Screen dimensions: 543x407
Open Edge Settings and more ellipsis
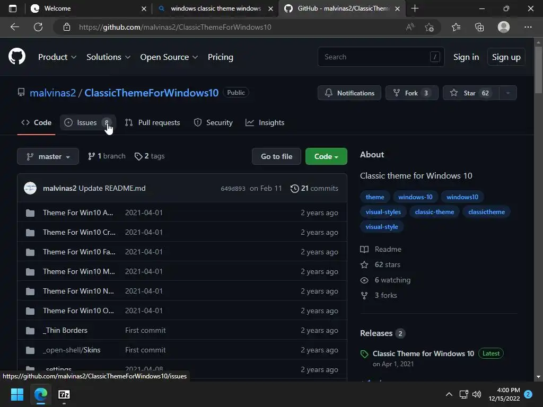[528, 27]
